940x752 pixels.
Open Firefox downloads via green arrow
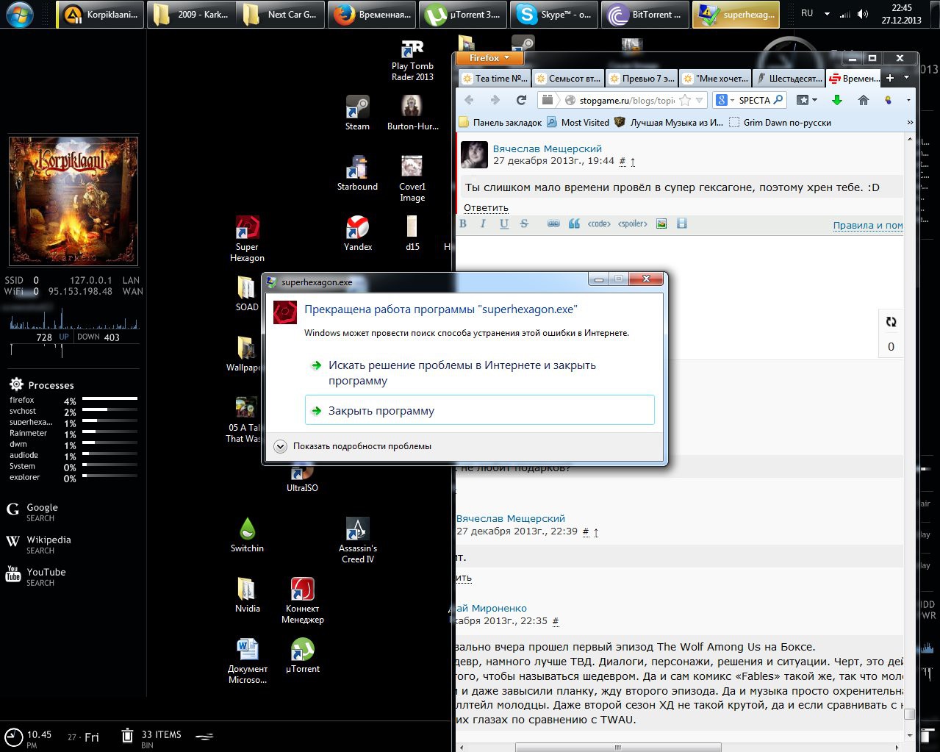click(836, 100)
